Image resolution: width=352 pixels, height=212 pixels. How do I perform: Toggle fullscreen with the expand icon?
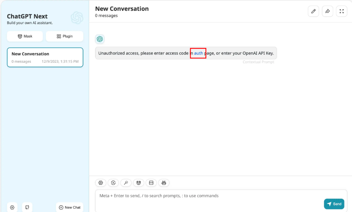coord(342,11)
